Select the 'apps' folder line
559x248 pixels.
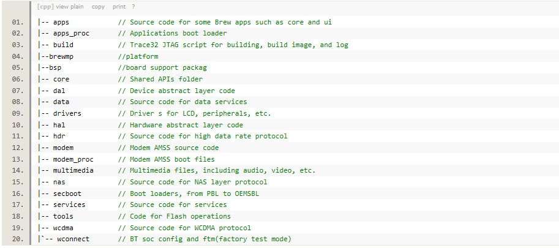coord(61,22)
